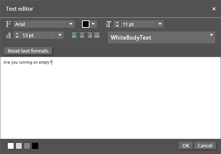
Task: Select the black text color swatch in toolbar
Action: [86, 24]
